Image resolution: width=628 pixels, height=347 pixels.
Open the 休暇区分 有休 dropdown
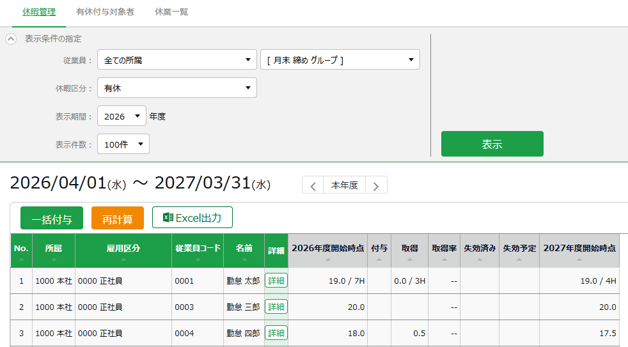pyautogui.click(x=177, y=88)
